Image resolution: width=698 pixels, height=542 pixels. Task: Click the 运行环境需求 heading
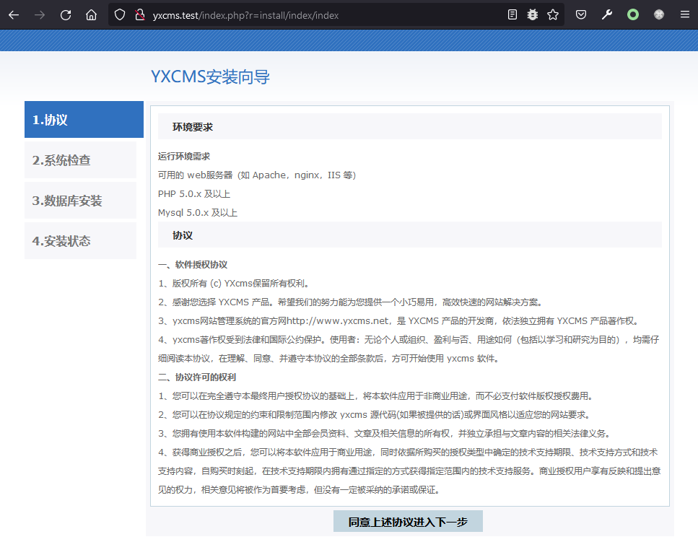(x=184, y=156)
